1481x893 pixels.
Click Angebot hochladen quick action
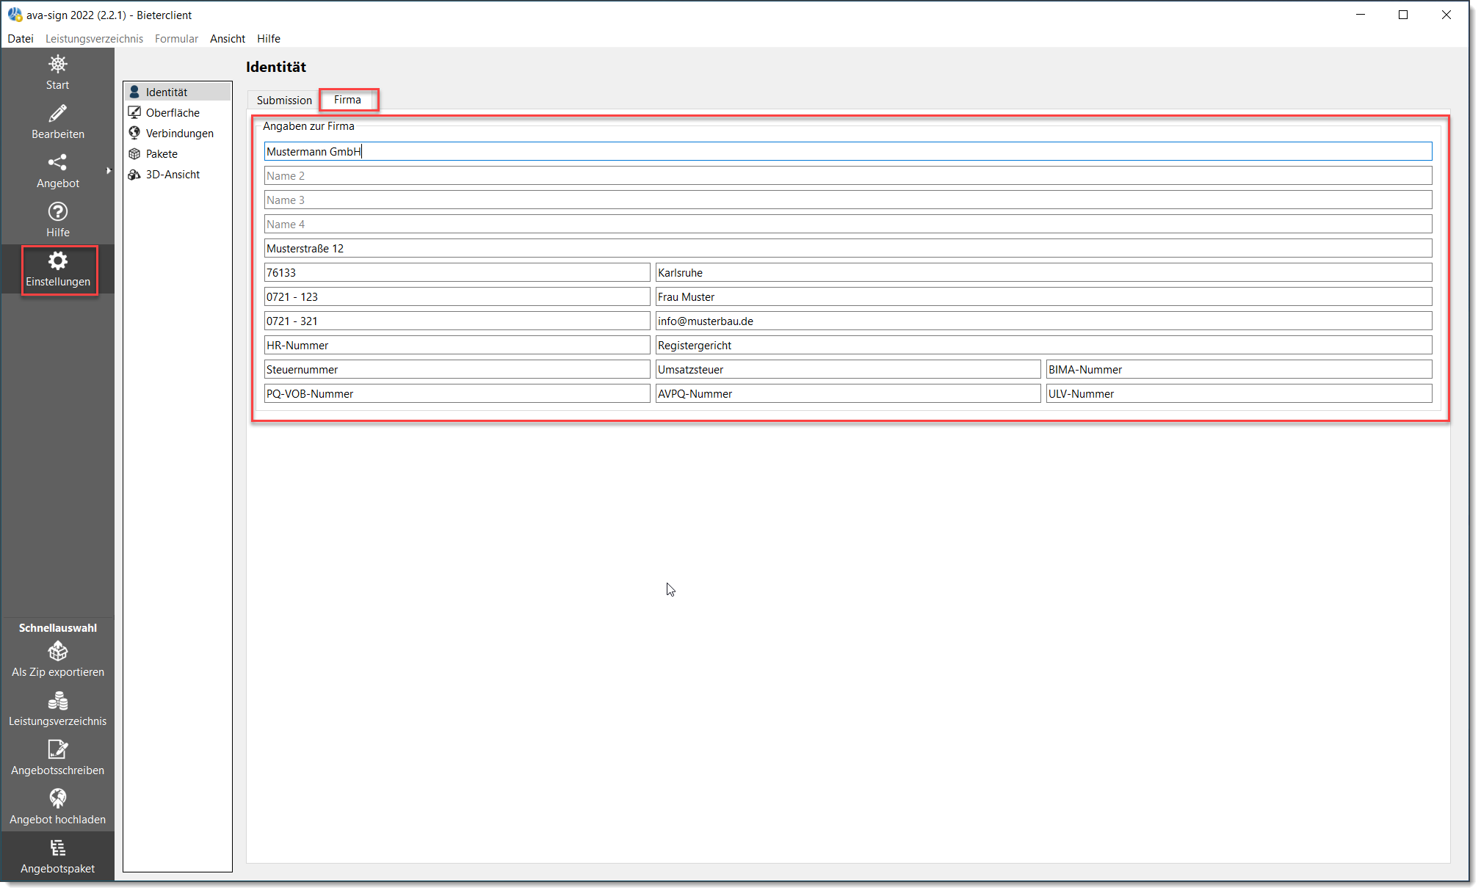57,807
